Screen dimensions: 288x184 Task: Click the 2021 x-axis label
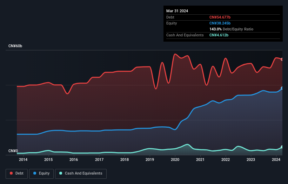[200, 160]
